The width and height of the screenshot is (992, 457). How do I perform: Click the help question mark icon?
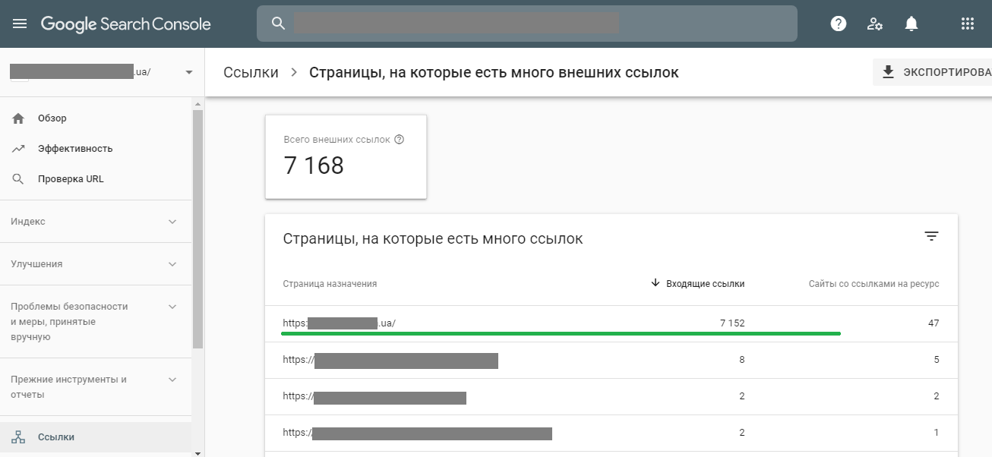point(839,24)
